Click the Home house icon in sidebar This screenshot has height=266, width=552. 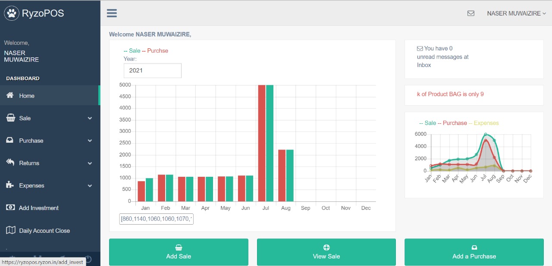[x=10, y=95]
